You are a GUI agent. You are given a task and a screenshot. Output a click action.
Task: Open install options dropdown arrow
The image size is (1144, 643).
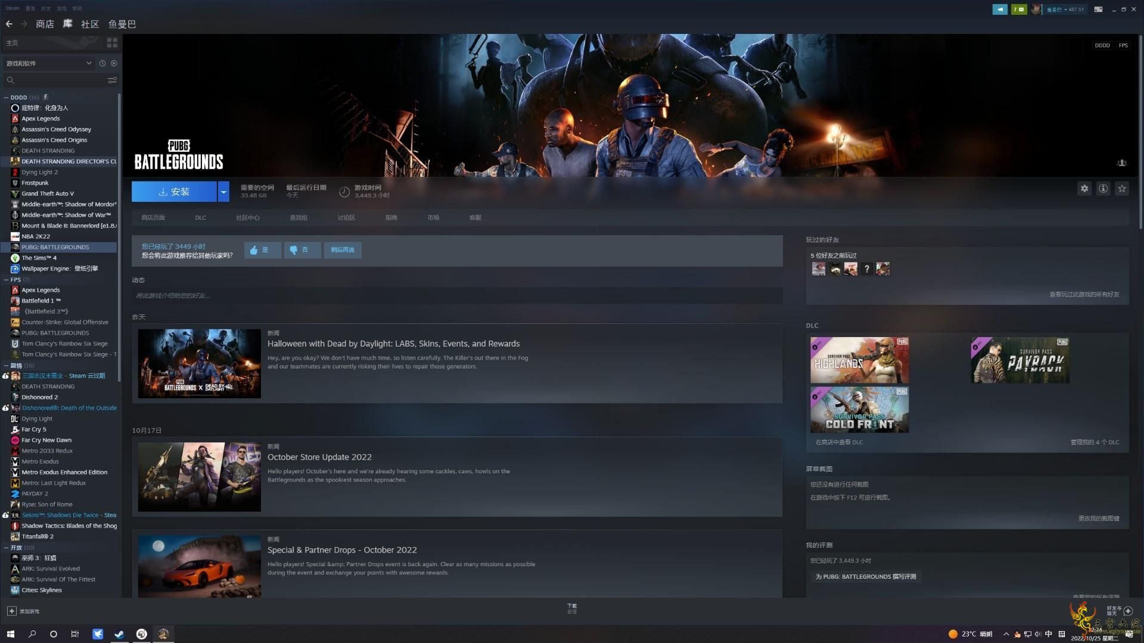coord(223,192)
